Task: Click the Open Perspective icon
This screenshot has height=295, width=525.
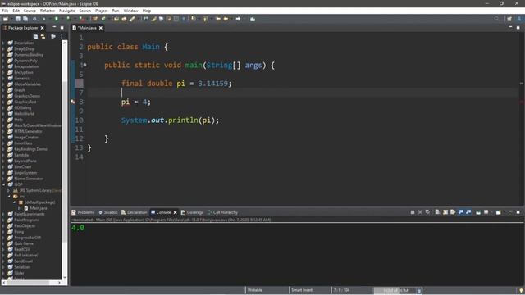Action: (x=509, y=19)
